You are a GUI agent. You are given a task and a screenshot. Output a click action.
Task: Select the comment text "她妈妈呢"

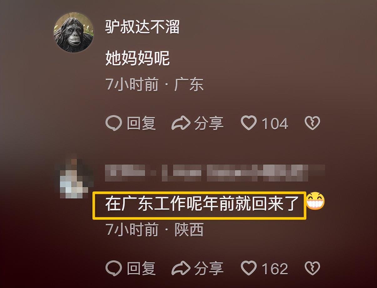point(137,58)
